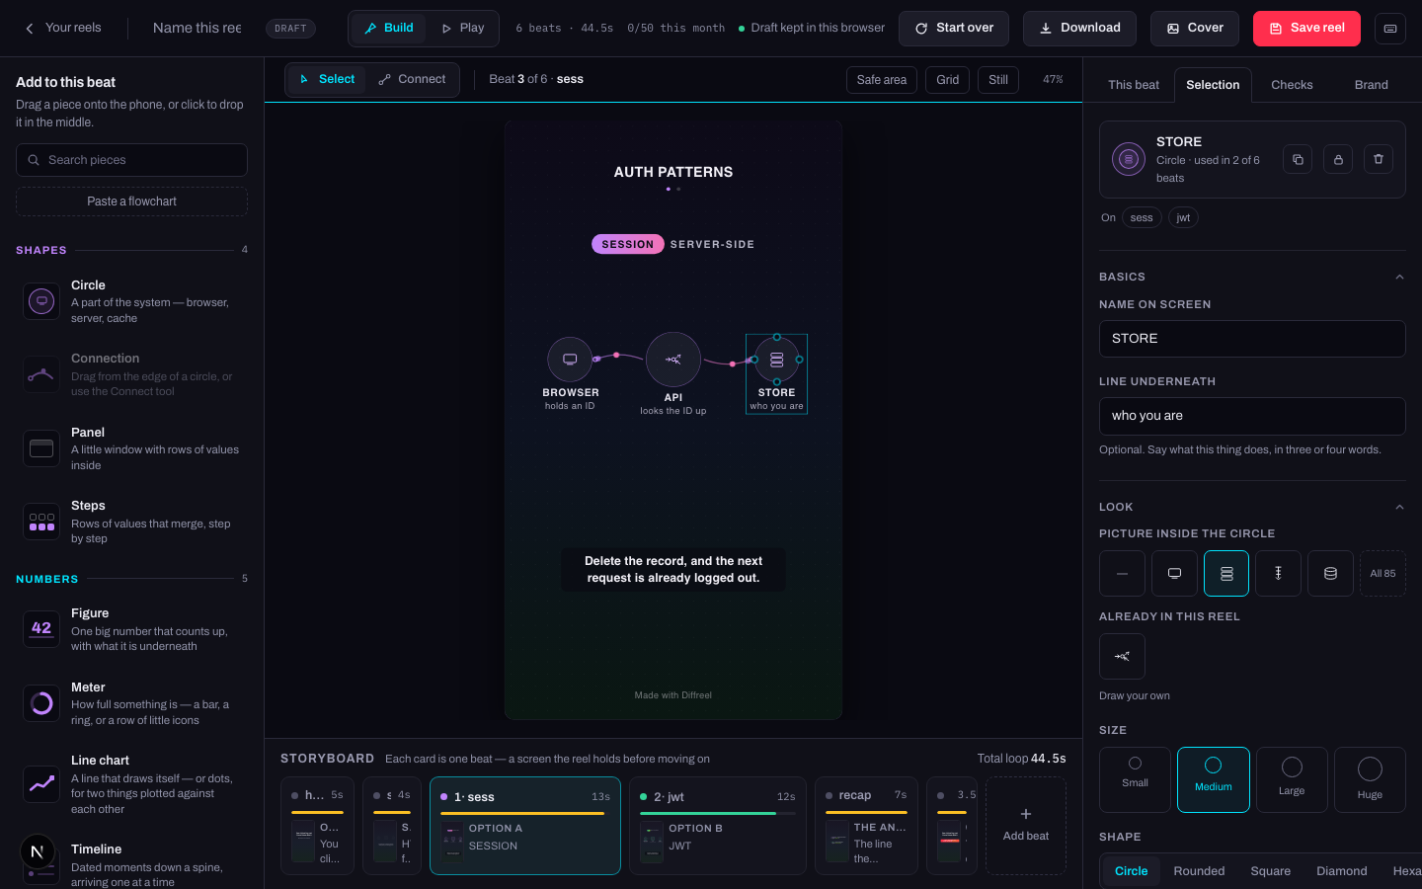Click Paste a flowchart

[x=131, y=202]
